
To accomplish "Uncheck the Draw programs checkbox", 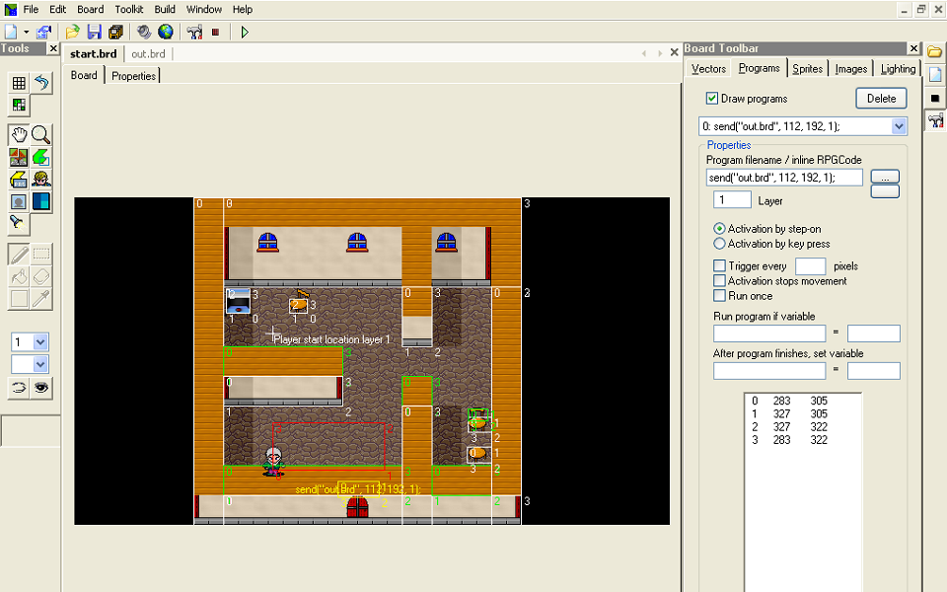I will tap(712, 99).
